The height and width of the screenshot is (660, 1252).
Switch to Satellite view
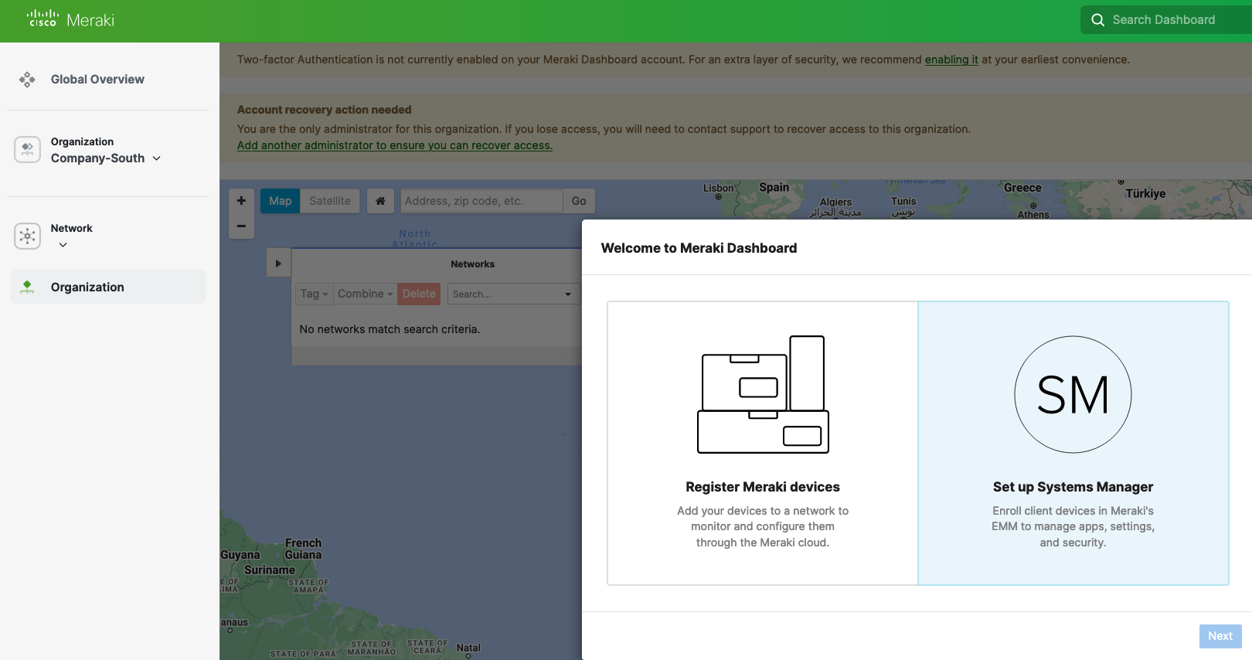[330, 201]
